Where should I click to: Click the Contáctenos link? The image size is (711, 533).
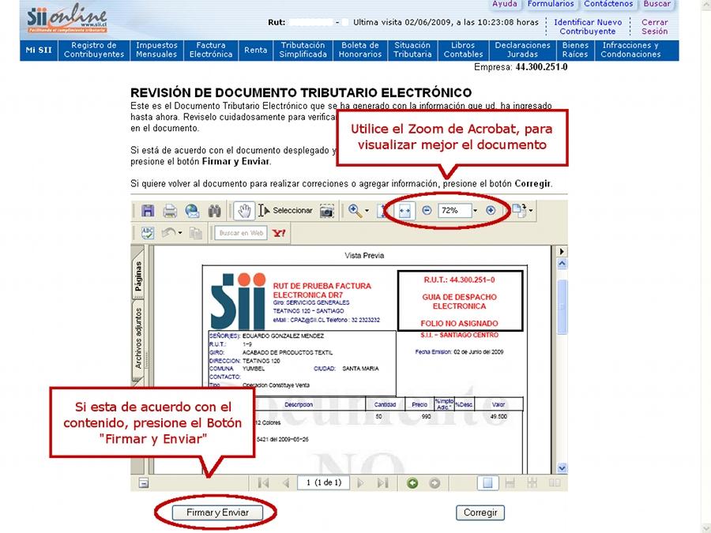click(x=608, y=4)
